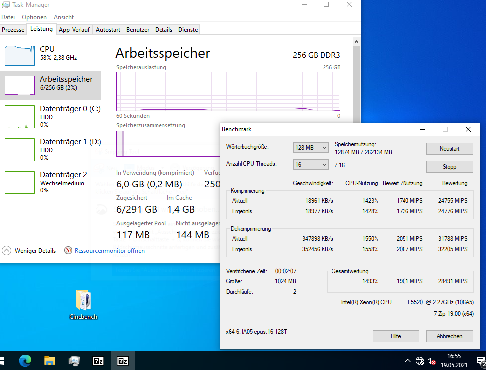Viewport: 486px width, 370px height.
Task: Click the Abbrechen button
Action: [449, 336]
